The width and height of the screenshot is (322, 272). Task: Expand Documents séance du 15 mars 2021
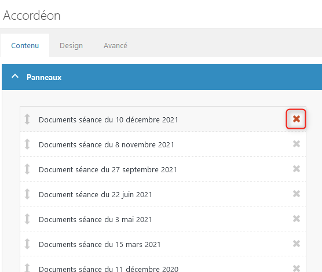tap(100, 244)
